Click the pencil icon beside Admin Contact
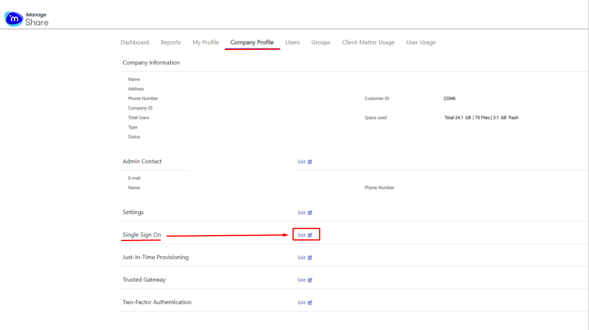589x330 pixels. pos(310,162)
